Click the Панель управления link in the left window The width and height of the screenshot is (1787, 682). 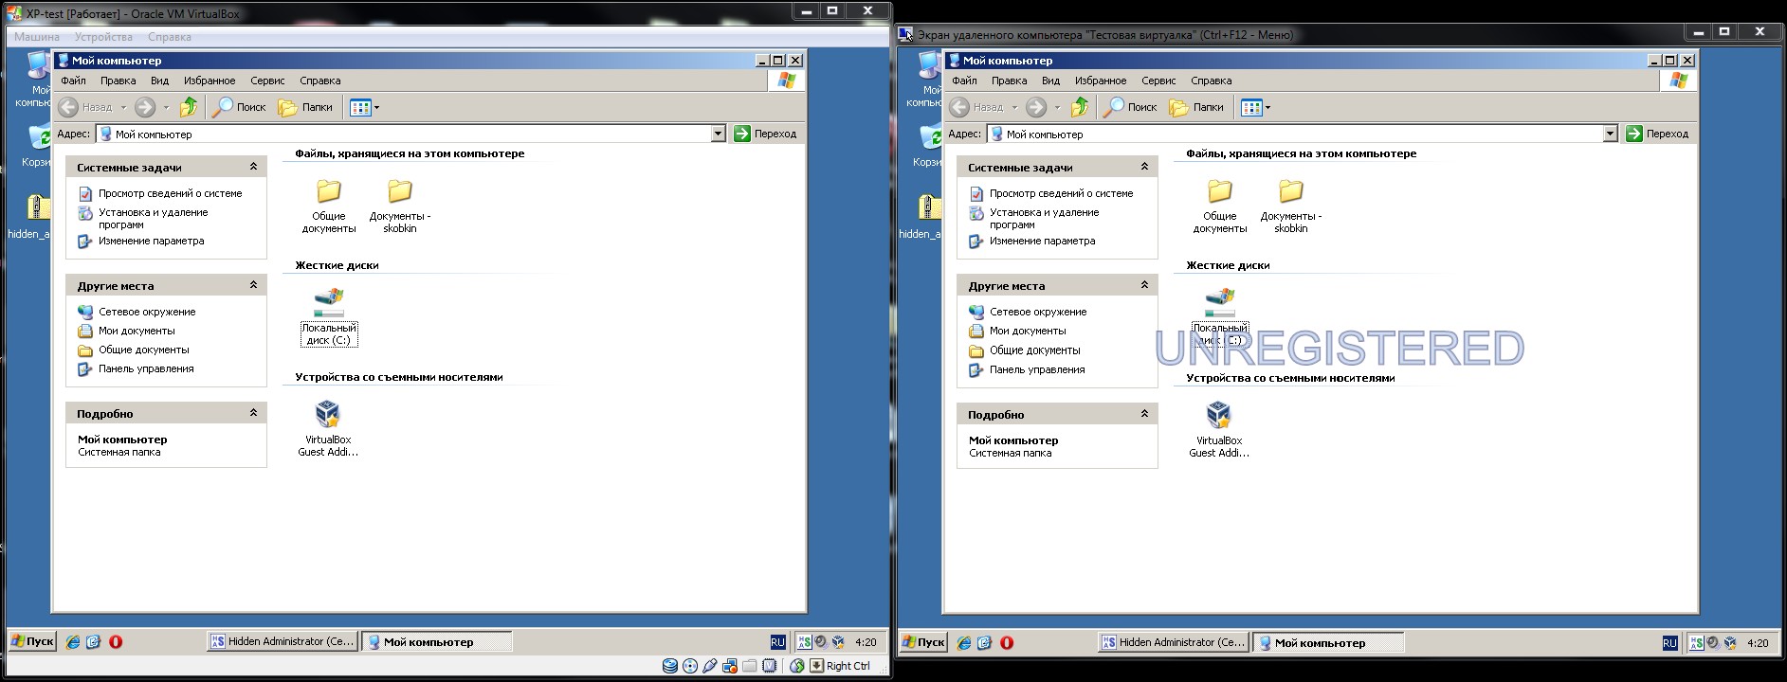[x=146, y=369]
